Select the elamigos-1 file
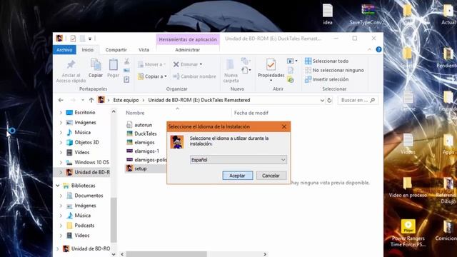457x257 pixels. click(x=146, y=151)
